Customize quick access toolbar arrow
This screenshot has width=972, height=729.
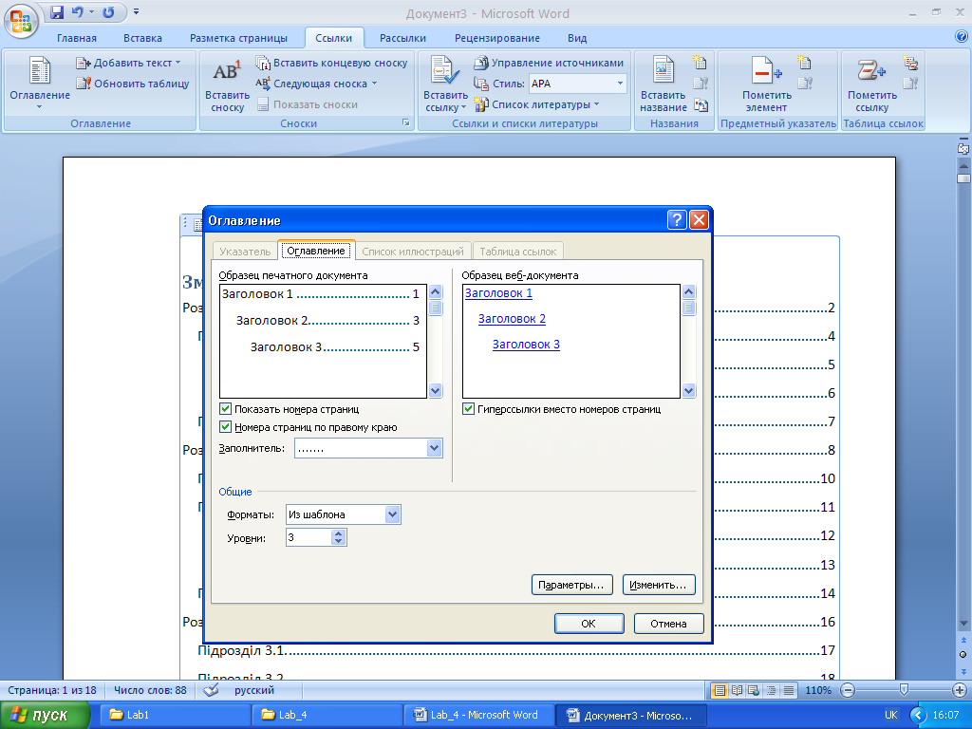coord(136,11)
